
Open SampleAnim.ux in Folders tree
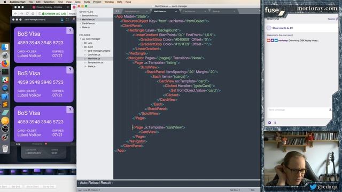click(x=95, y=62)
